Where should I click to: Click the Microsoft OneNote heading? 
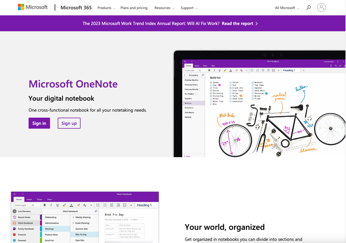tap(73, 84)
